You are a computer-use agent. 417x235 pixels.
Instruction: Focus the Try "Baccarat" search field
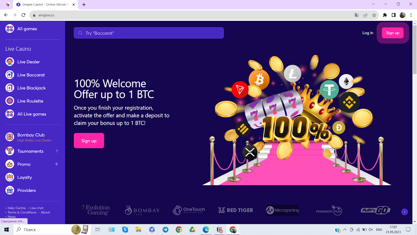[x=149, y=33]
